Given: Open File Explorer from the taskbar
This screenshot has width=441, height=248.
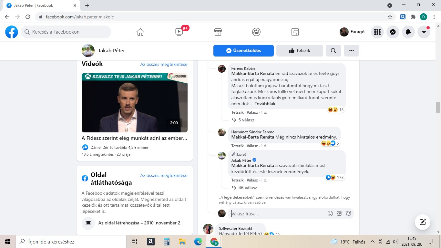Looking at the screenshot, I should tap(182, 242).
